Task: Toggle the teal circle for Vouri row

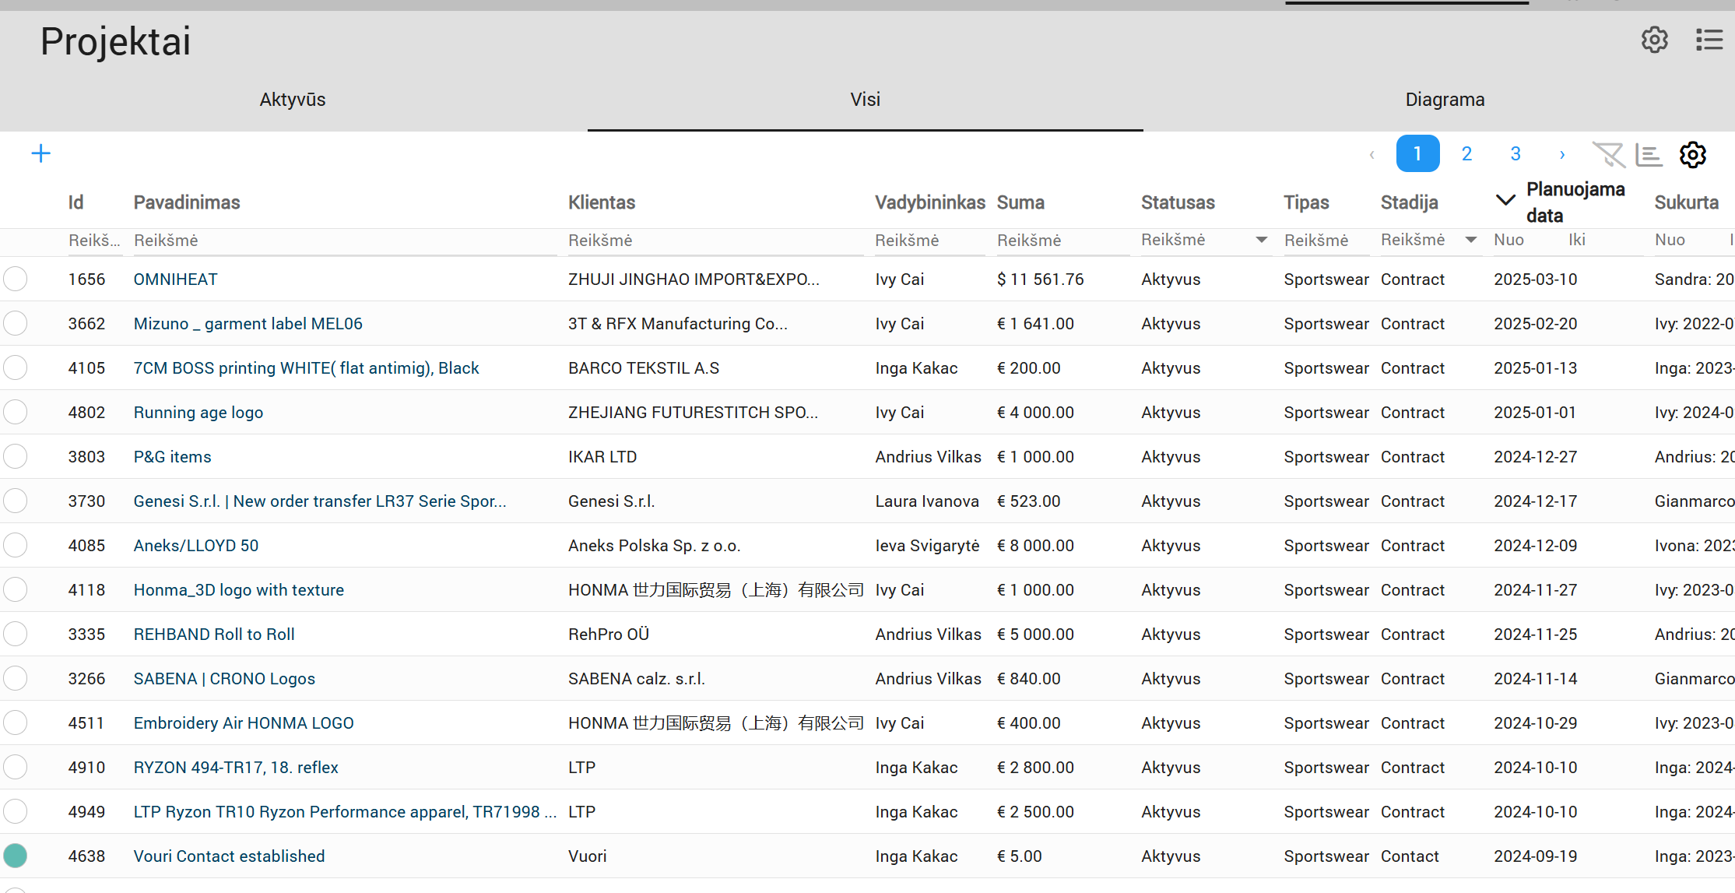Action: (15, 856)
